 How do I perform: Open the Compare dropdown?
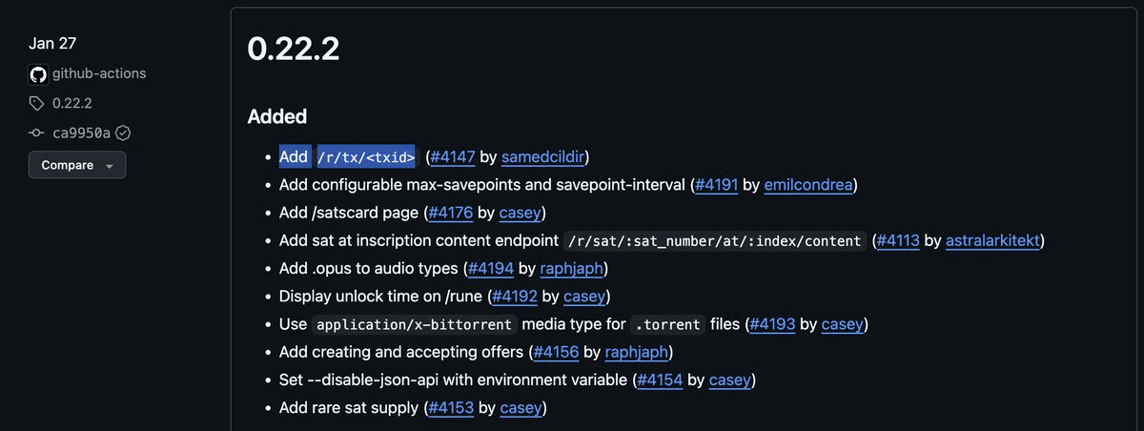coord(77,165)
